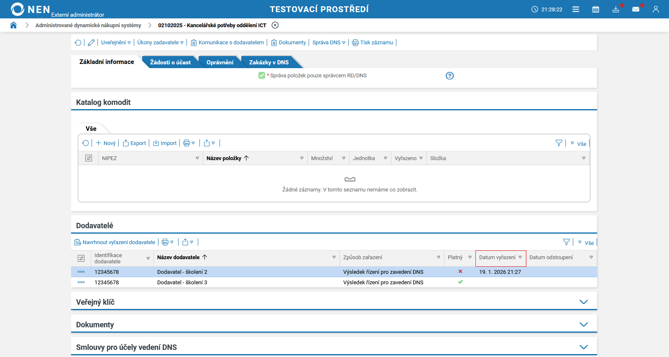This screenshot has width=669, height=357.
Task: Open column settings in the Katalog komodit table
Action: pos(89,158)
